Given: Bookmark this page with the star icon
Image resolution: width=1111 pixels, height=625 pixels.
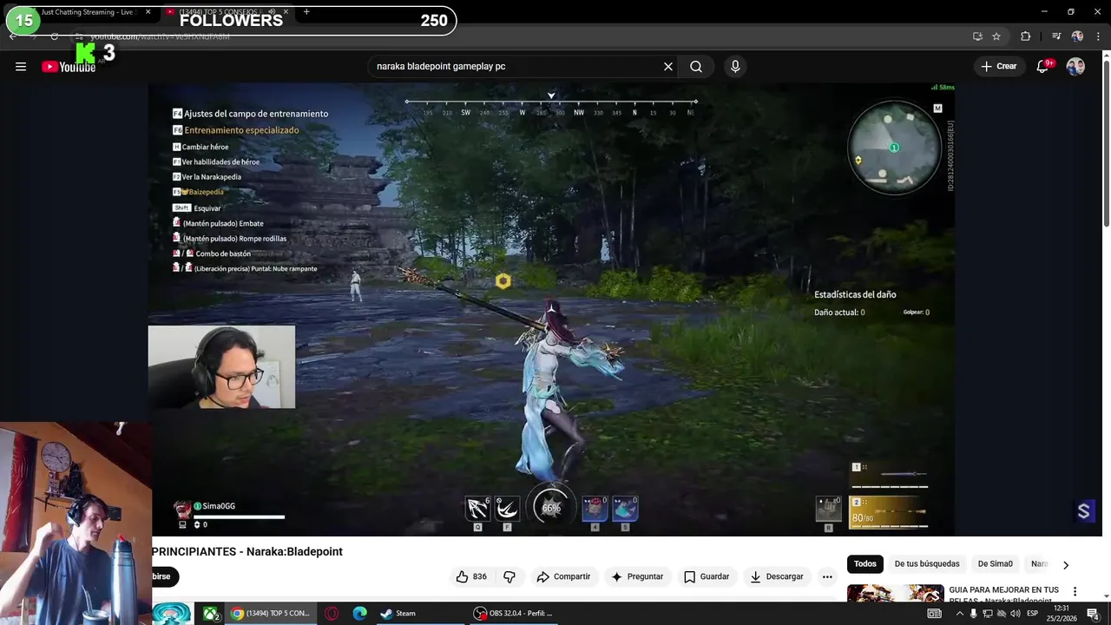Looking at the screenshot, I should (x=996, y=36).
